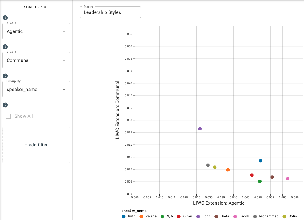This screenshot has height=220, width=304.
Task: Open the info tooltip above X Axis
Action: click(5, 17)
